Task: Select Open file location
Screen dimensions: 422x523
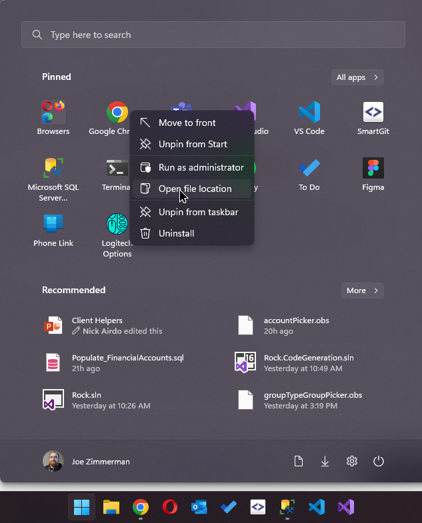Action: 192,189
